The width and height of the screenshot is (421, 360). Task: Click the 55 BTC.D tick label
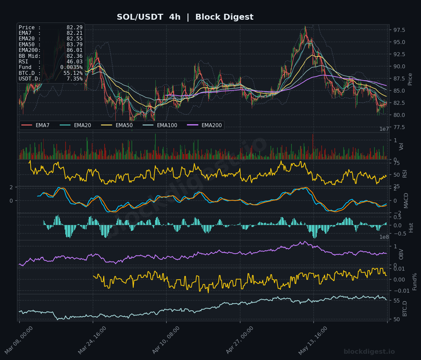click(396, 301)
